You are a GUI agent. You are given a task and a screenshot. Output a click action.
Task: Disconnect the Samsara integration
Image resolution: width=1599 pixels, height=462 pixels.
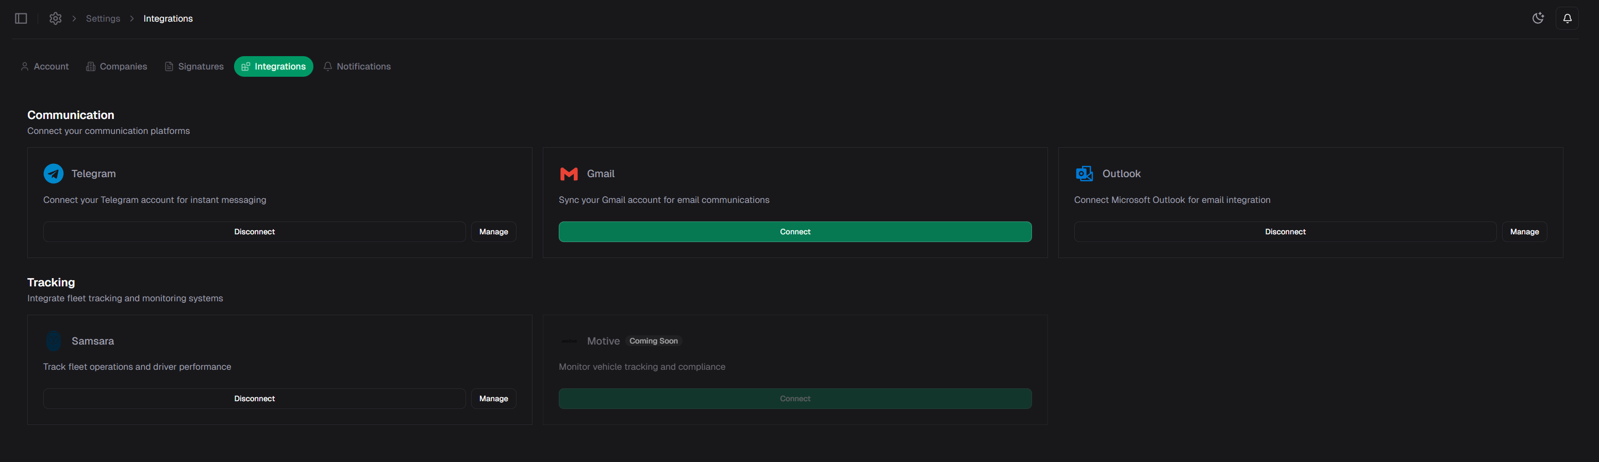(x=255, y=399)
